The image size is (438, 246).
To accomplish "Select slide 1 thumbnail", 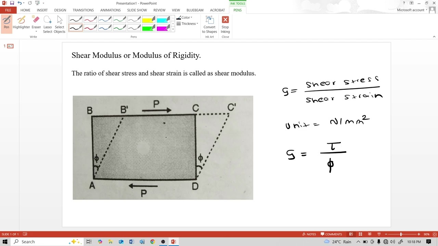I will pos(10,46).
